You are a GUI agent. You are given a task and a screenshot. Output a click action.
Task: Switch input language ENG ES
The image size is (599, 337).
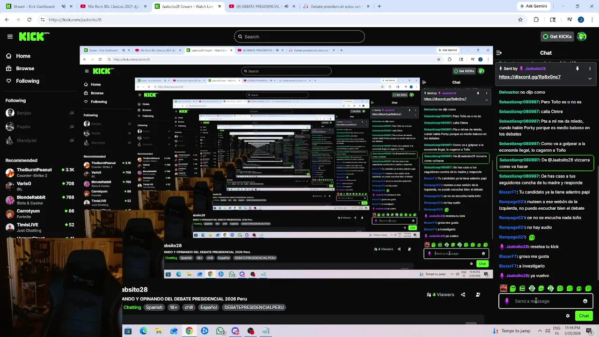[x=557, y=331]
